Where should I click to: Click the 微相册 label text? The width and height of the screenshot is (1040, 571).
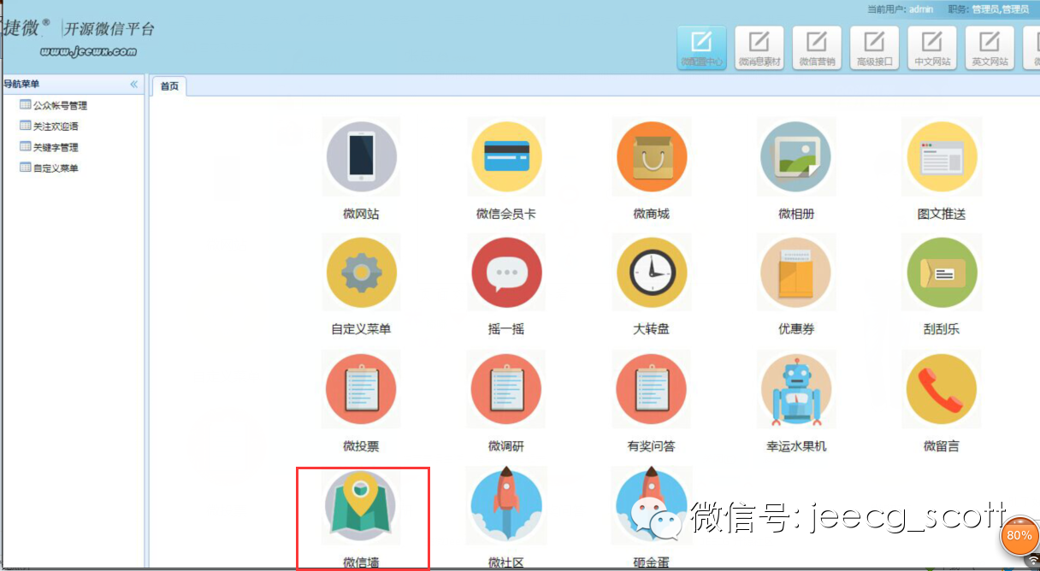(796, 214)
